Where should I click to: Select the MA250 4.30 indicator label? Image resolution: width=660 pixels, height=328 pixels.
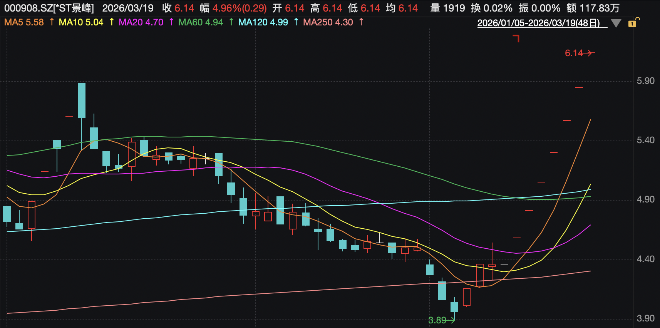328,22
